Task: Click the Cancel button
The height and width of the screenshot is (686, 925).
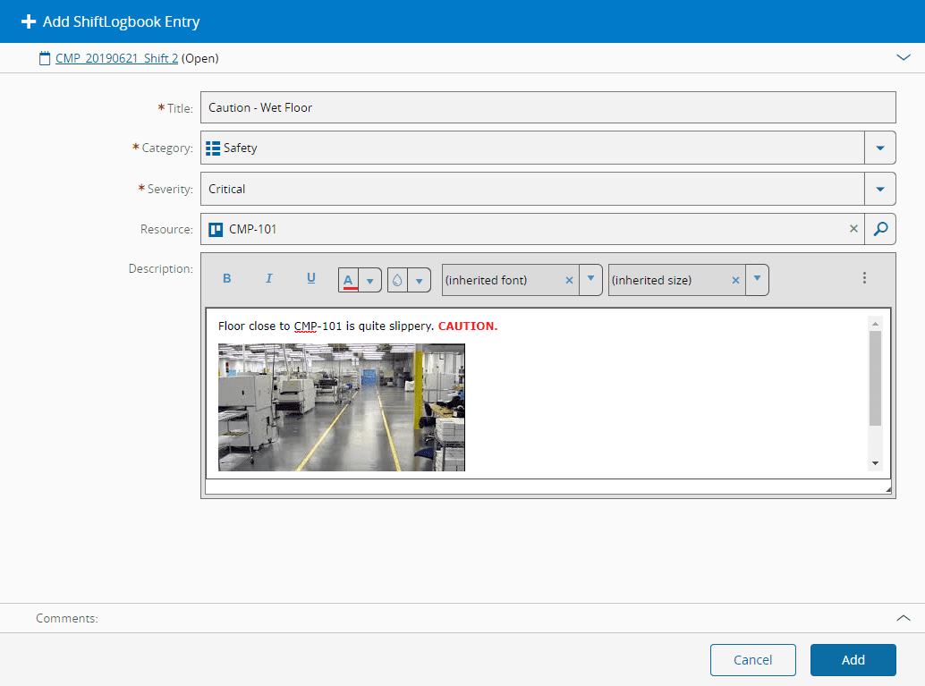Action: point(752,660)
